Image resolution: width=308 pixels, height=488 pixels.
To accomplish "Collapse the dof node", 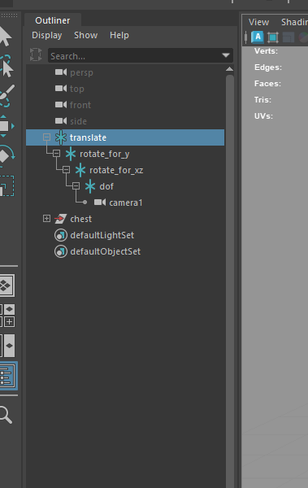I will click(76, 185).
